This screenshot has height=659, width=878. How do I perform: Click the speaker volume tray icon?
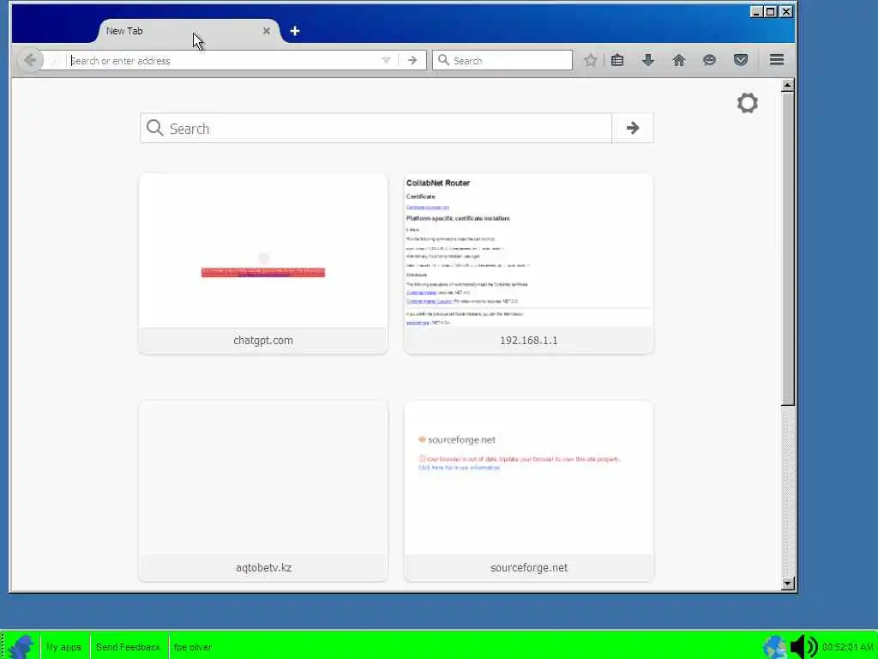pos(803,647)
